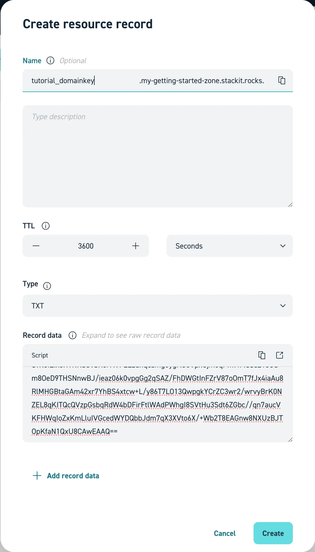Screen dimensions: 315x552
Task: Click the TTL info icon
Action: coord(46,226)
